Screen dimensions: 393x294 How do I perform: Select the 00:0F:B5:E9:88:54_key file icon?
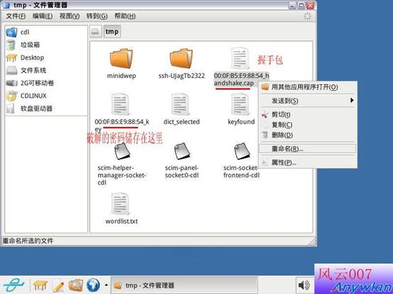(121, 104)
